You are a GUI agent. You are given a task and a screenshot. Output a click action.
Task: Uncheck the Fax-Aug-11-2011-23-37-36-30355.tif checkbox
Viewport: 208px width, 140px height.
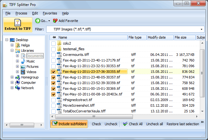pyautogui.click(x=53, y=72)
